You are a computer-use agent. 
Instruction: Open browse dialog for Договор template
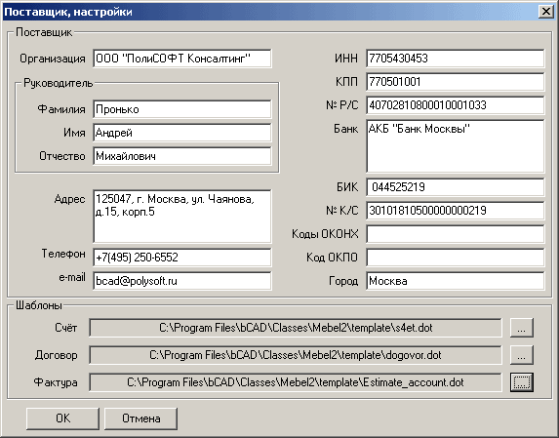(x=522, y=355)
